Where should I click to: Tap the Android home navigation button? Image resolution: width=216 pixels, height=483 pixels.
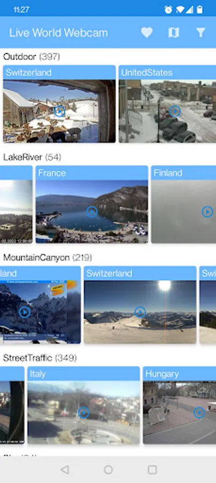tap(108, 470)
